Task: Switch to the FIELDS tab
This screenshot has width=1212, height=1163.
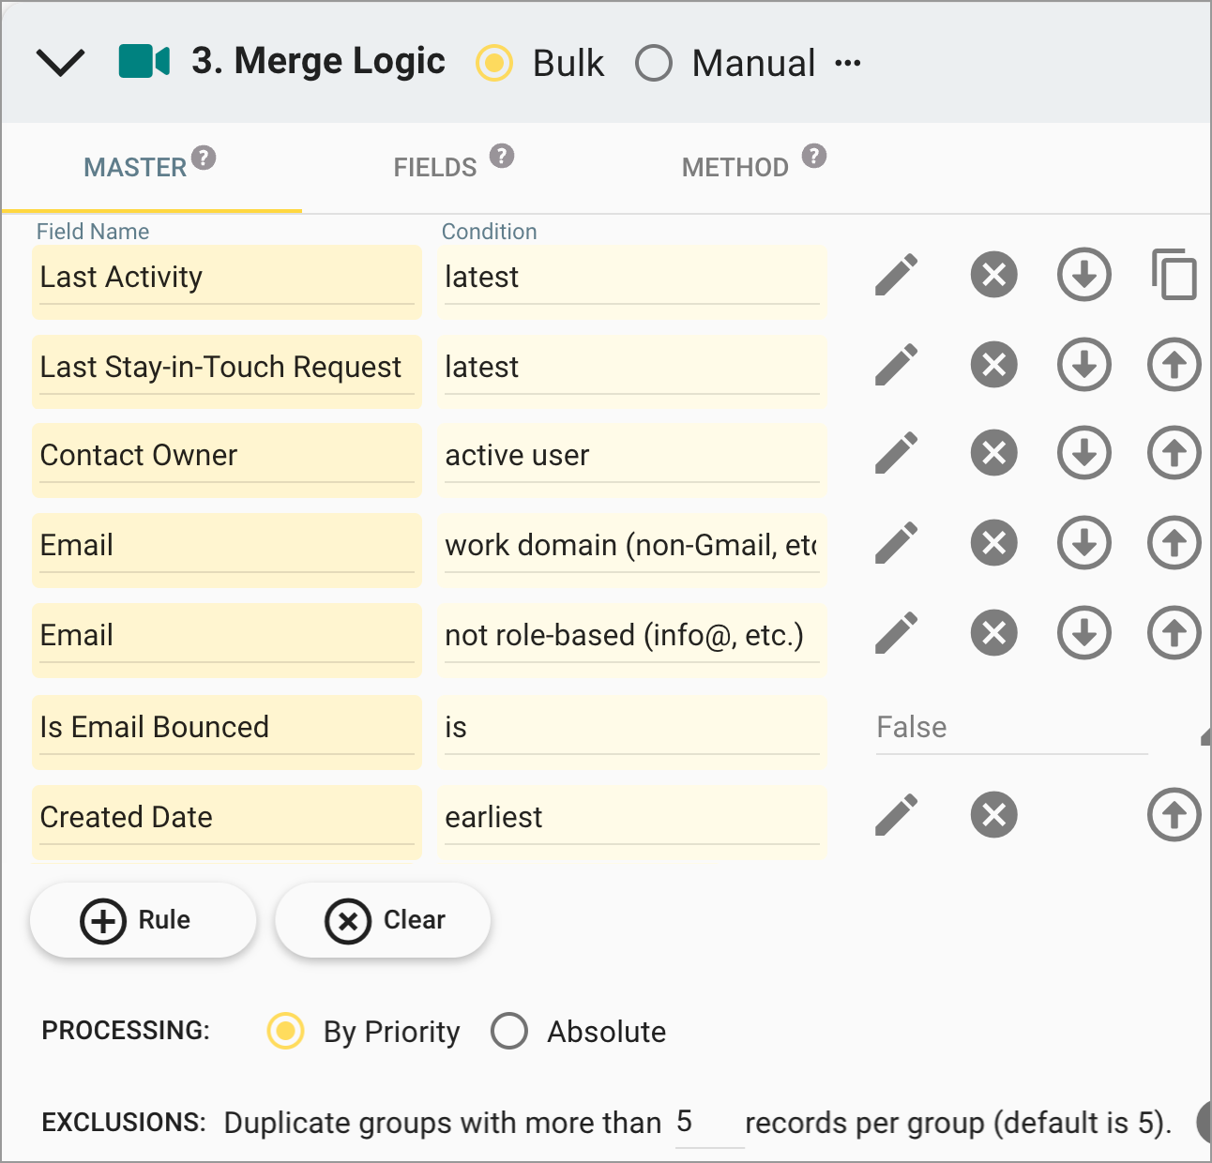Action: [x=434, y=167]
